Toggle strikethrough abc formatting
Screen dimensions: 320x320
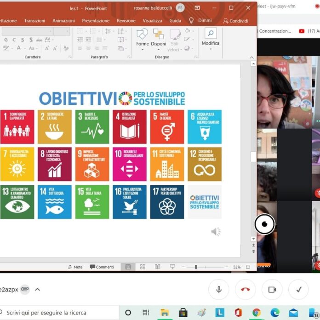point(39,40)
